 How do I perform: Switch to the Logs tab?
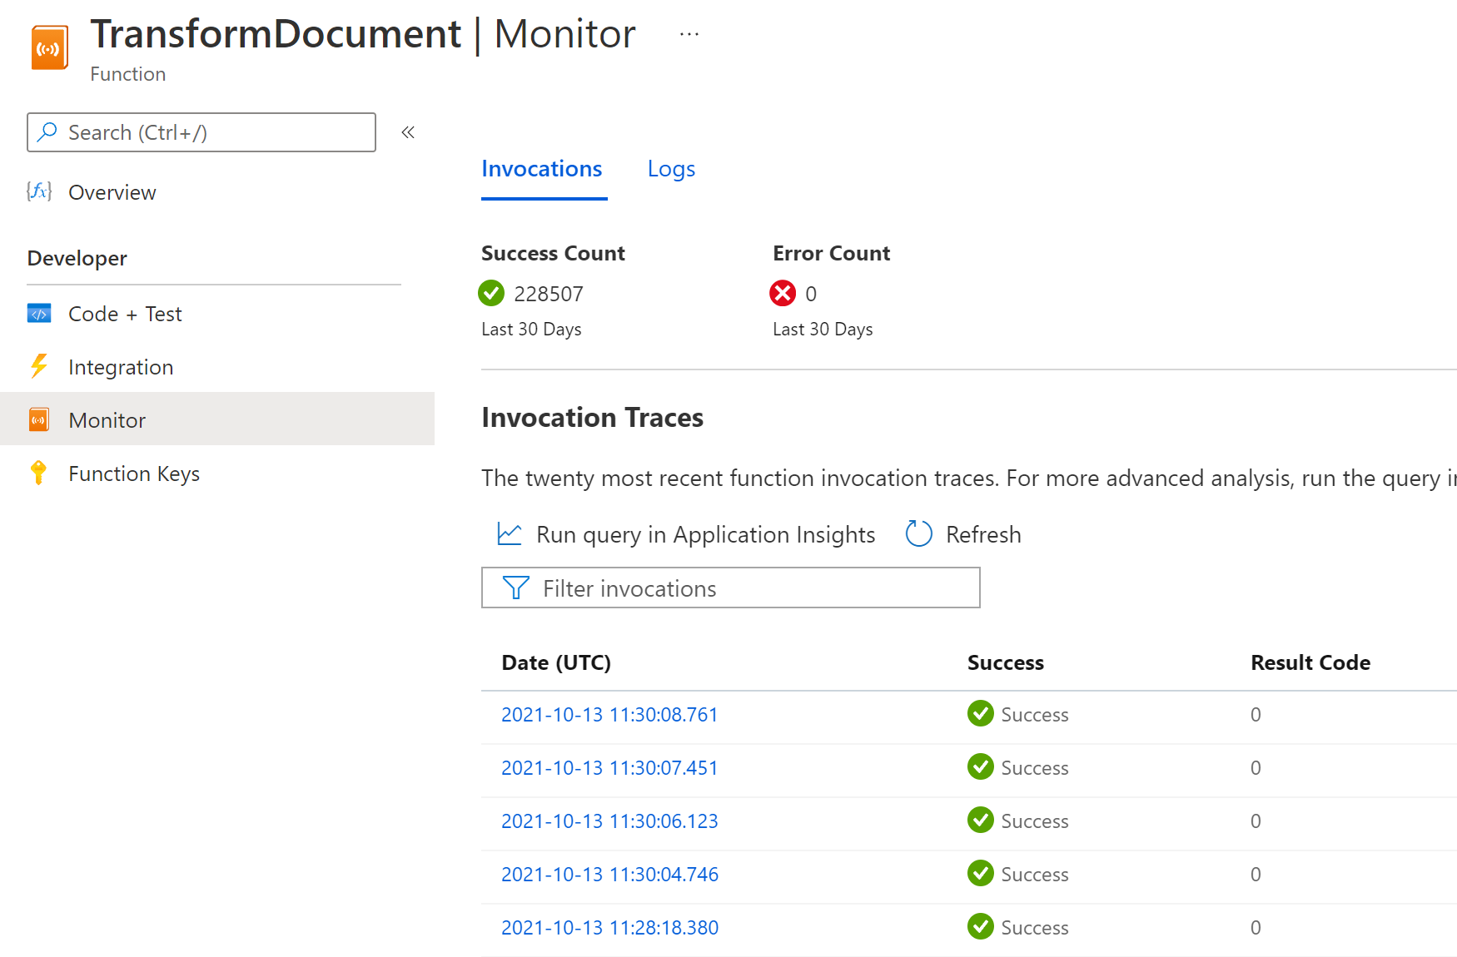tap(671, 168)
